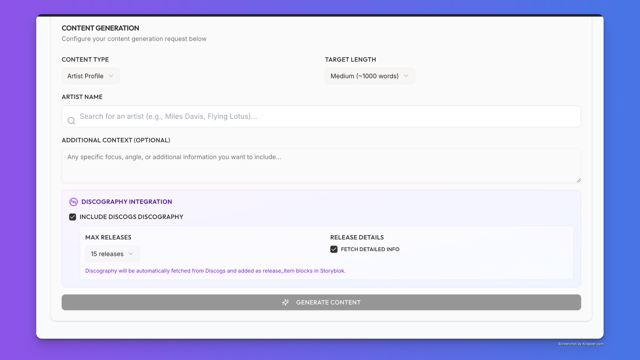640x360 pixels.
Task: Click the Discography Integration vinyl icon
Action: tap(73, 202)
